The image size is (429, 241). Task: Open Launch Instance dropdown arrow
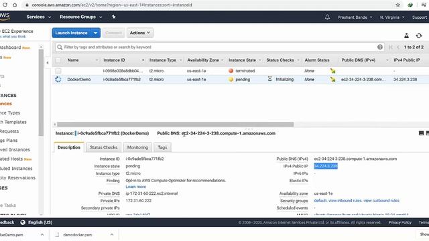[x=95, y=33]
